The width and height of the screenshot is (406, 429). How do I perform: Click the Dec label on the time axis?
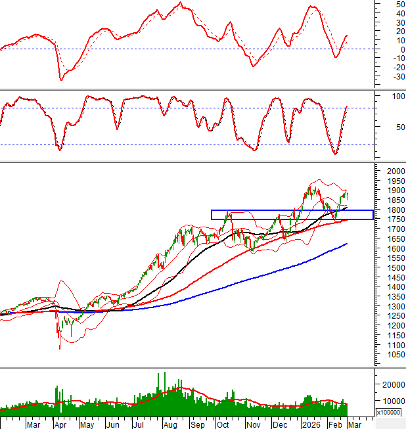point(281,424)
